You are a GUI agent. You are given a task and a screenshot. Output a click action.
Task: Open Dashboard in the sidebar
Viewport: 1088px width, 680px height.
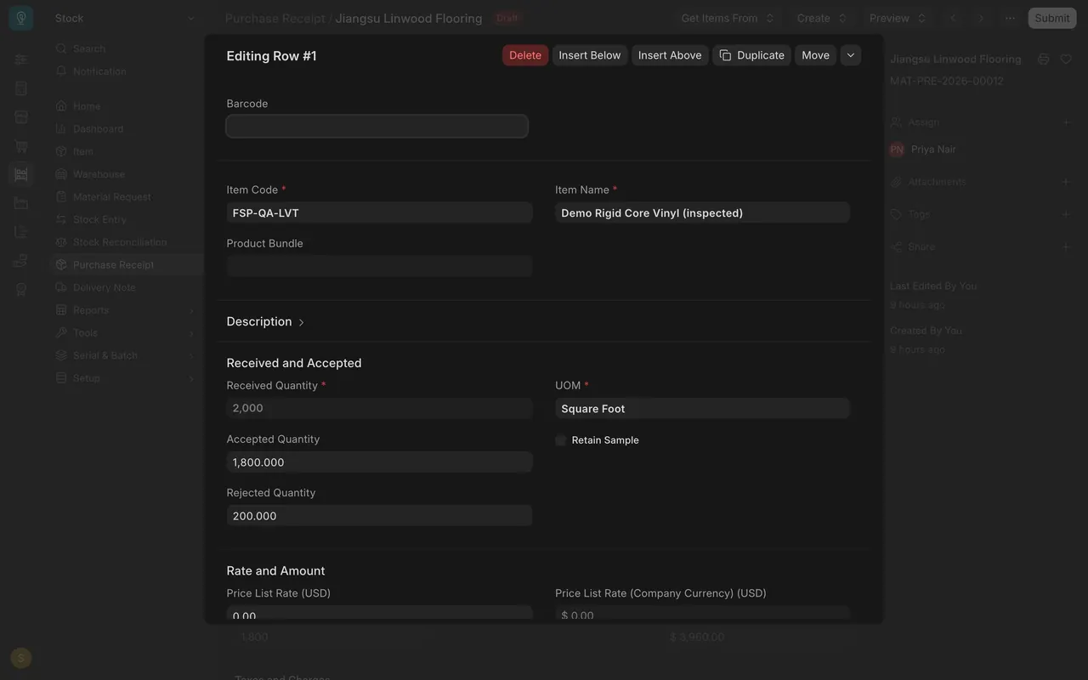126,129
